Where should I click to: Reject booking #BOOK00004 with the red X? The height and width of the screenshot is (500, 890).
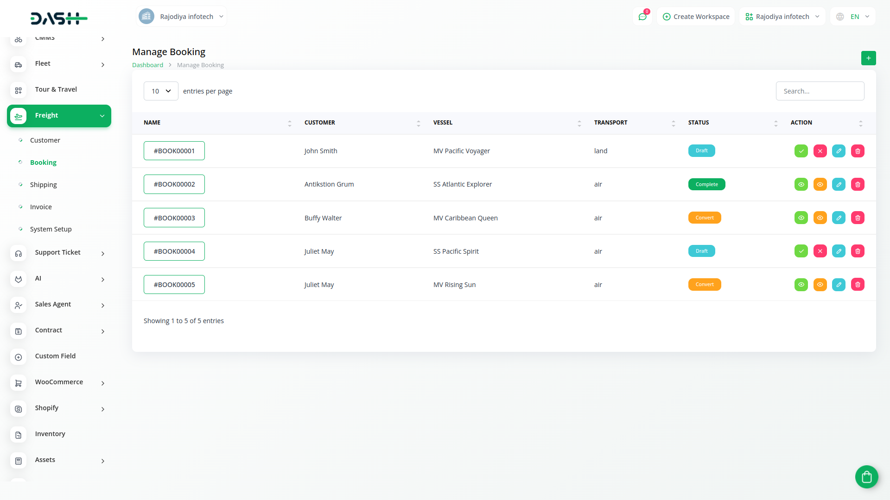(x=820, y=251)
